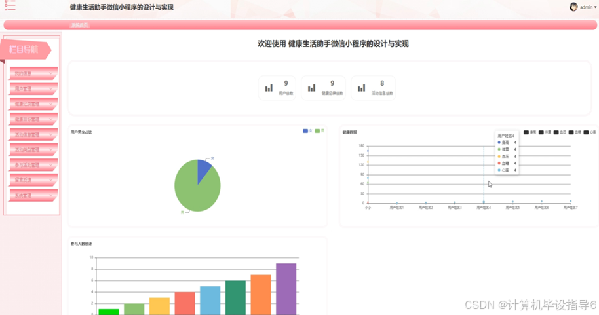Viewport: 599px width, 315px height.
Task: Click the hamburger menu icon at top-left
Action: pos(10,5)
